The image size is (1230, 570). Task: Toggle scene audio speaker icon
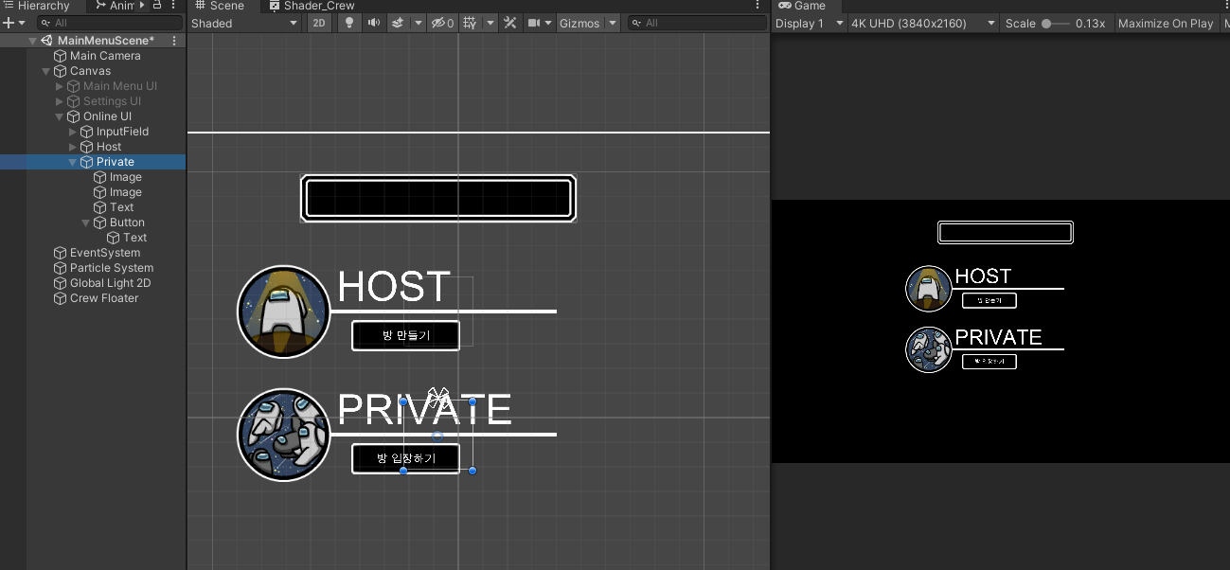[x=373, y=23]
